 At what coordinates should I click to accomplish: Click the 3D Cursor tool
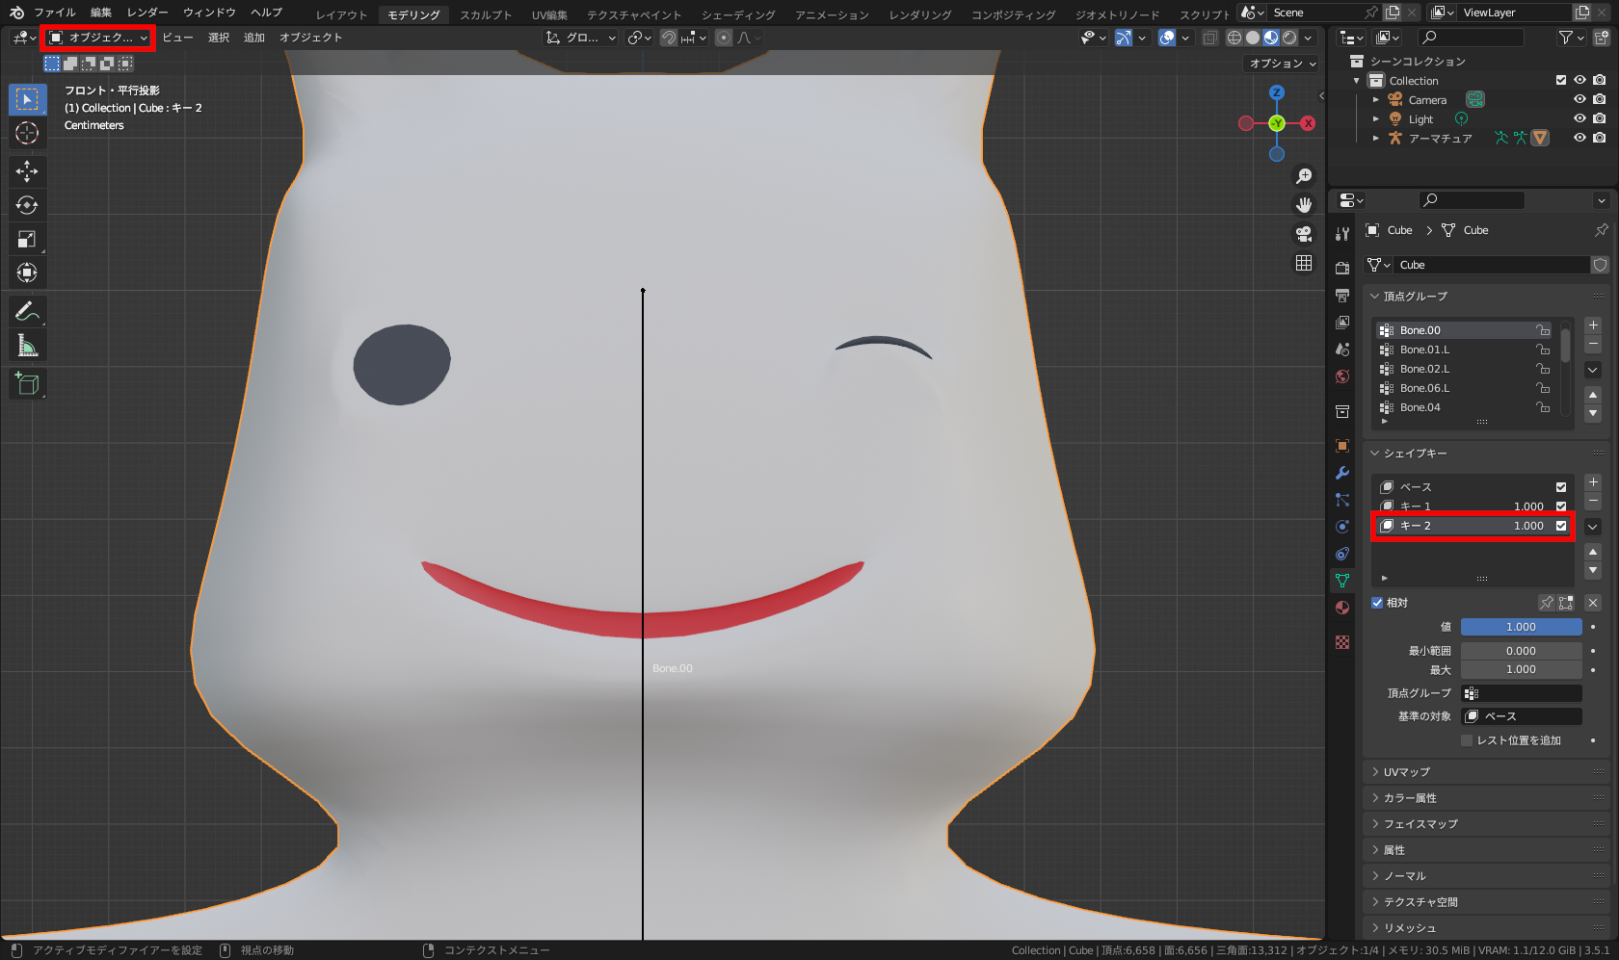click(x=27, y=133)
